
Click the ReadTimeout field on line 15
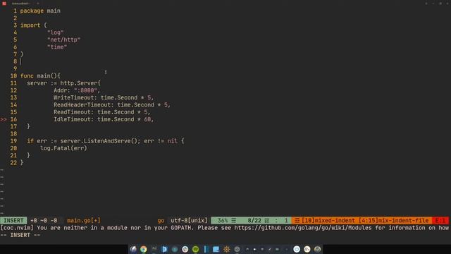[102, 112]
